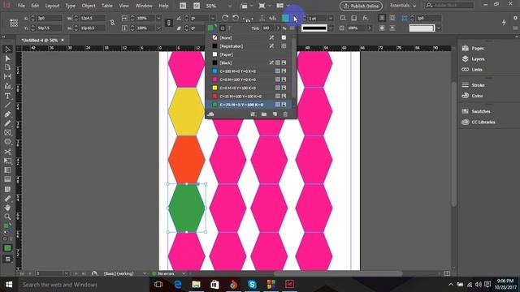This screenshot has height=292, width=520.
Task: Open the Type menu
Action: coord(70,6)
